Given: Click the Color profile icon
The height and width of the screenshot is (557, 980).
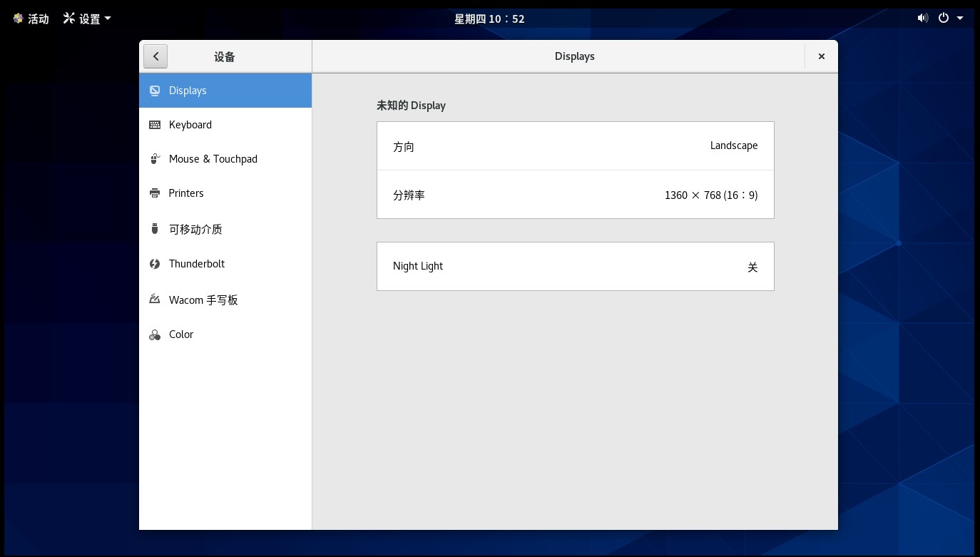Looking at the screenshot, I should pyautogui.click(x=155, y=334).
